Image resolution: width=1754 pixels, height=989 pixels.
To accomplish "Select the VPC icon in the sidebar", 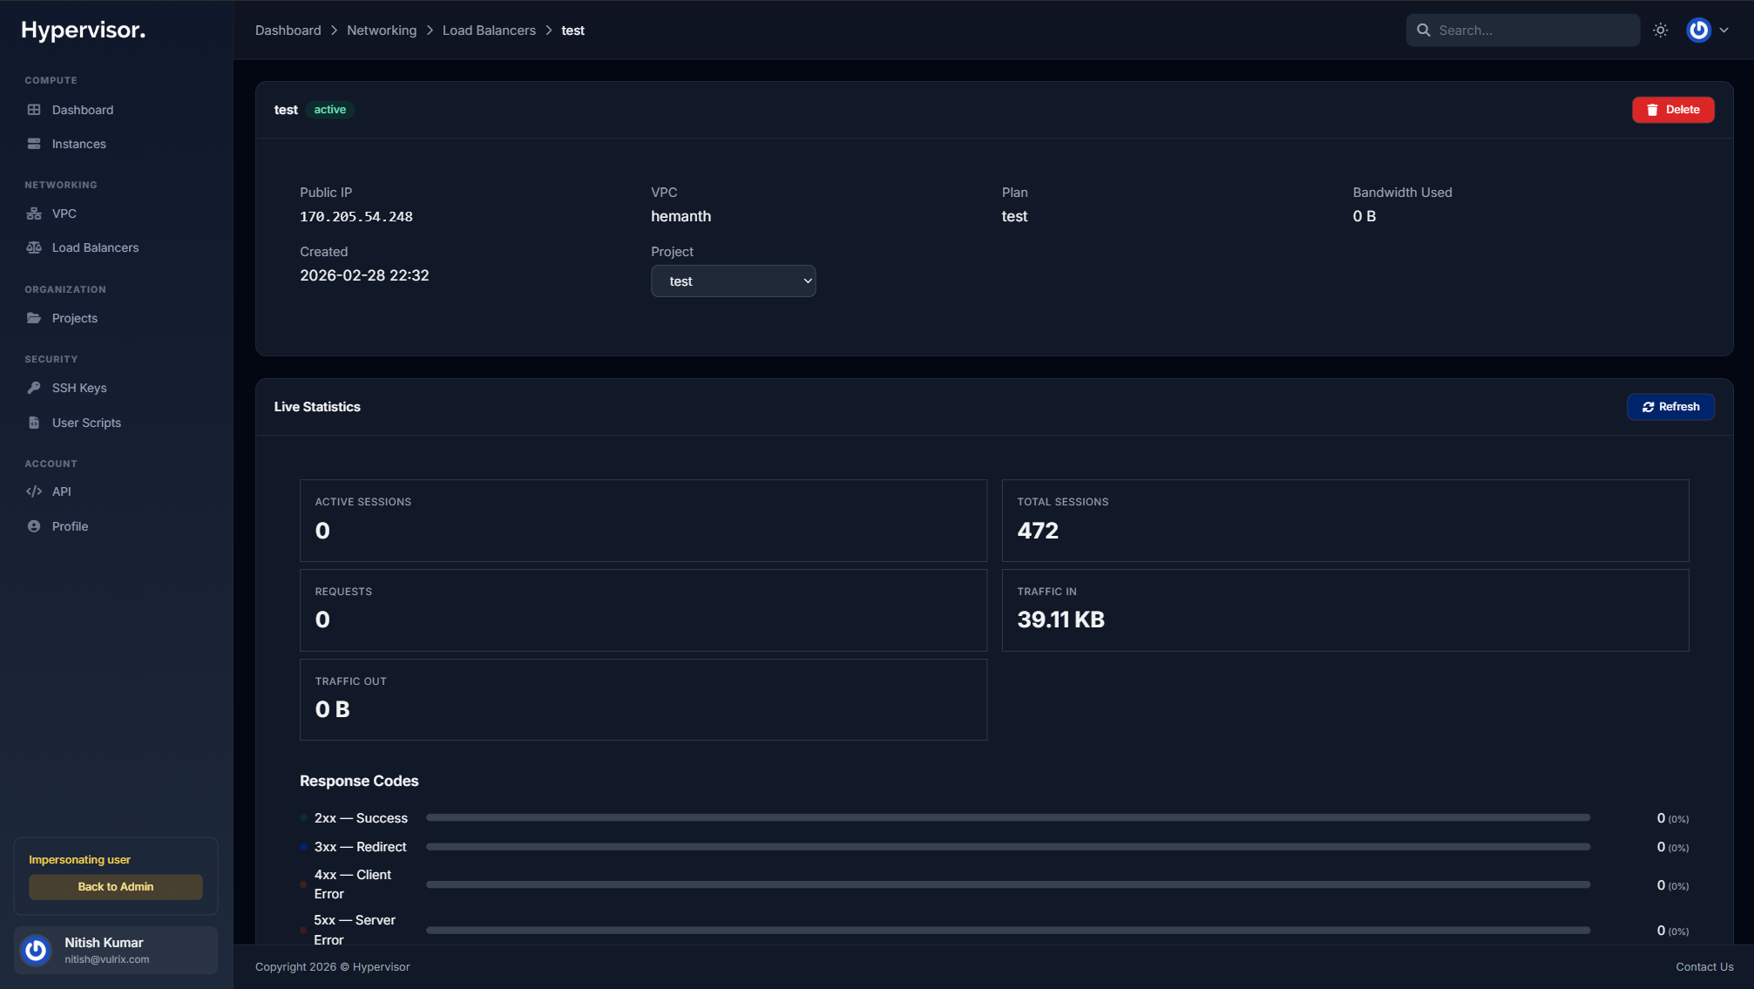I will coord(33,213).
